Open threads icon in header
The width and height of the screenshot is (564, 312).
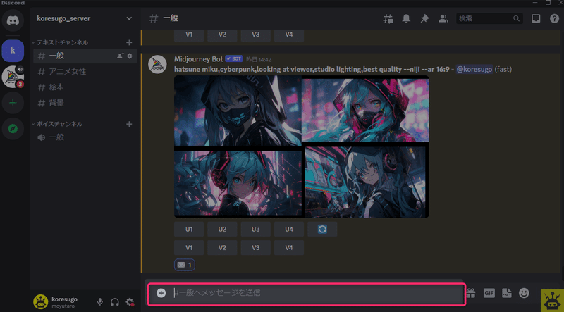[388, 19]
